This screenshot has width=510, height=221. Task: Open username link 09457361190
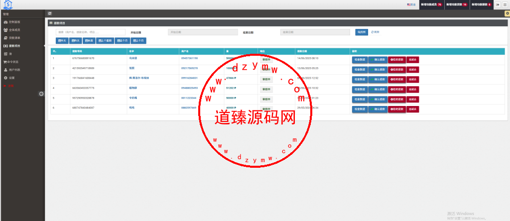coord(189,58)
